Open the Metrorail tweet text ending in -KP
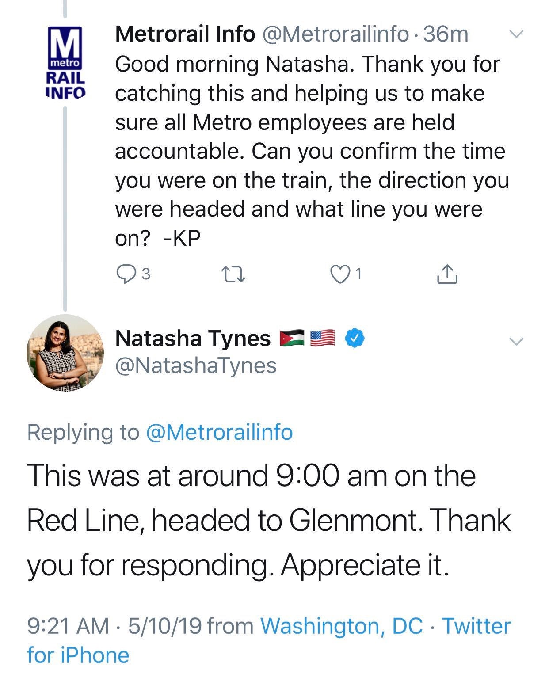Image resolution: width=549 pixels, height=689 pixels. tap(309, 151)
